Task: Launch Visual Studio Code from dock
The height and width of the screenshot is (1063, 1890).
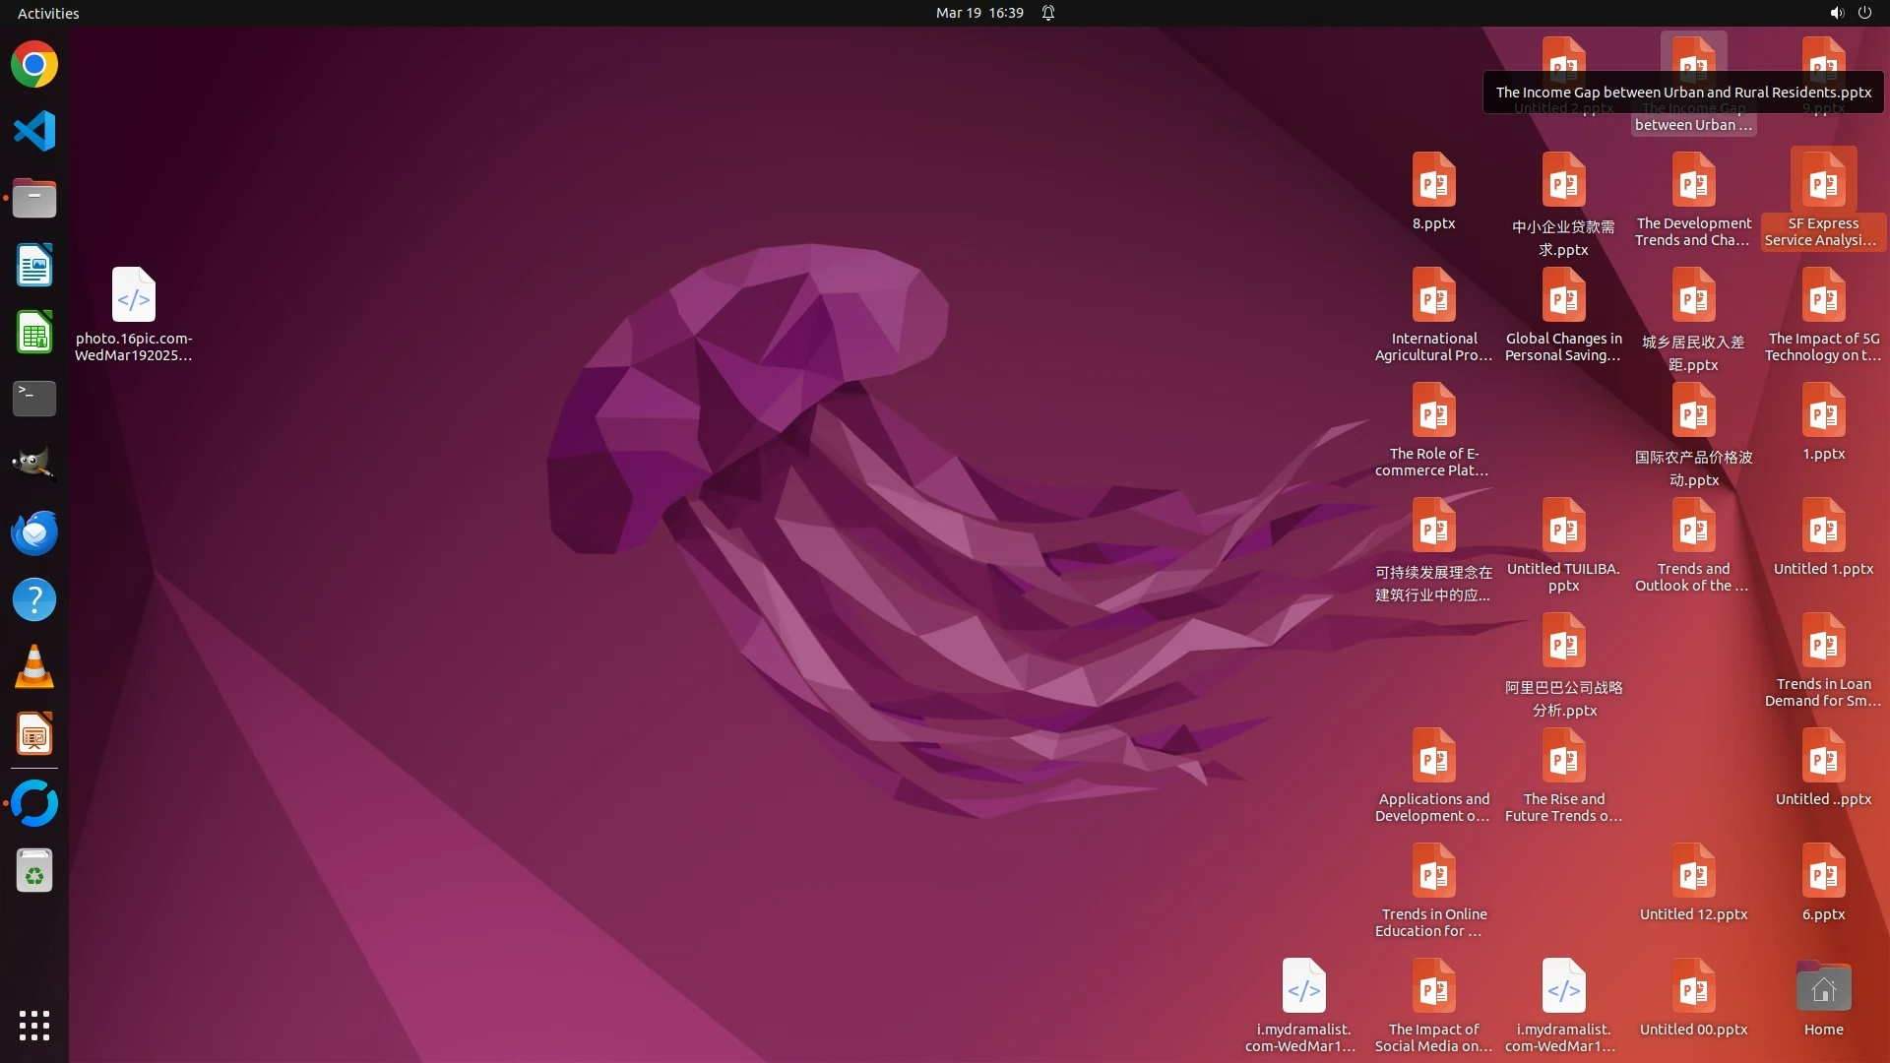Action: (34, 131)
